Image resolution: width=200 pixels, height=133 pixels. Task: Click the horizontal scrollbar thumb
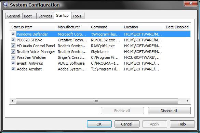click(97, 101)
